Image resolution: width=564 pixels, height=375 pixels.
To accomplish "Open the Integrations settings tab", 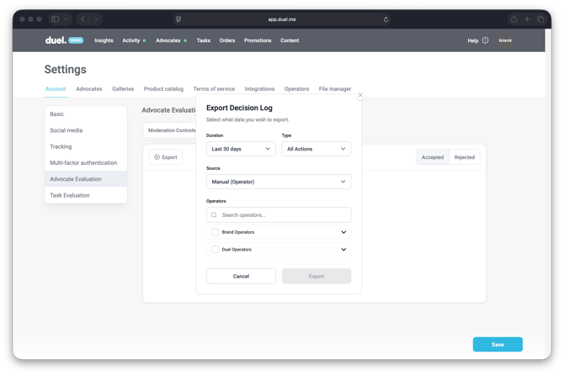I will click(259, 89).
